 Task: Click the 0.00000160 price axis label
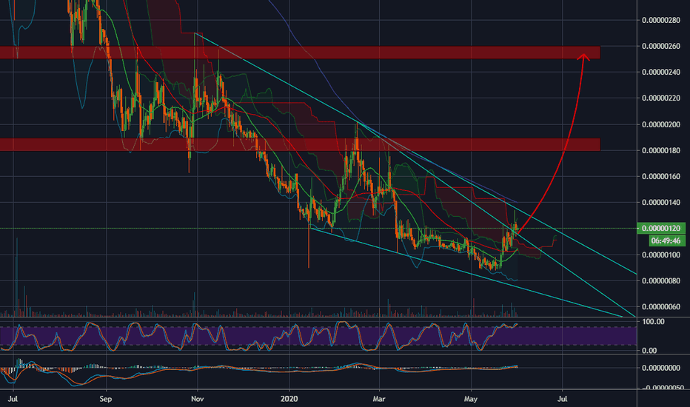click(x=661, y=176)
